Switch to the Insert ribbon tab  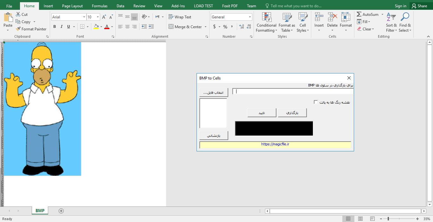tap(48, 6)
